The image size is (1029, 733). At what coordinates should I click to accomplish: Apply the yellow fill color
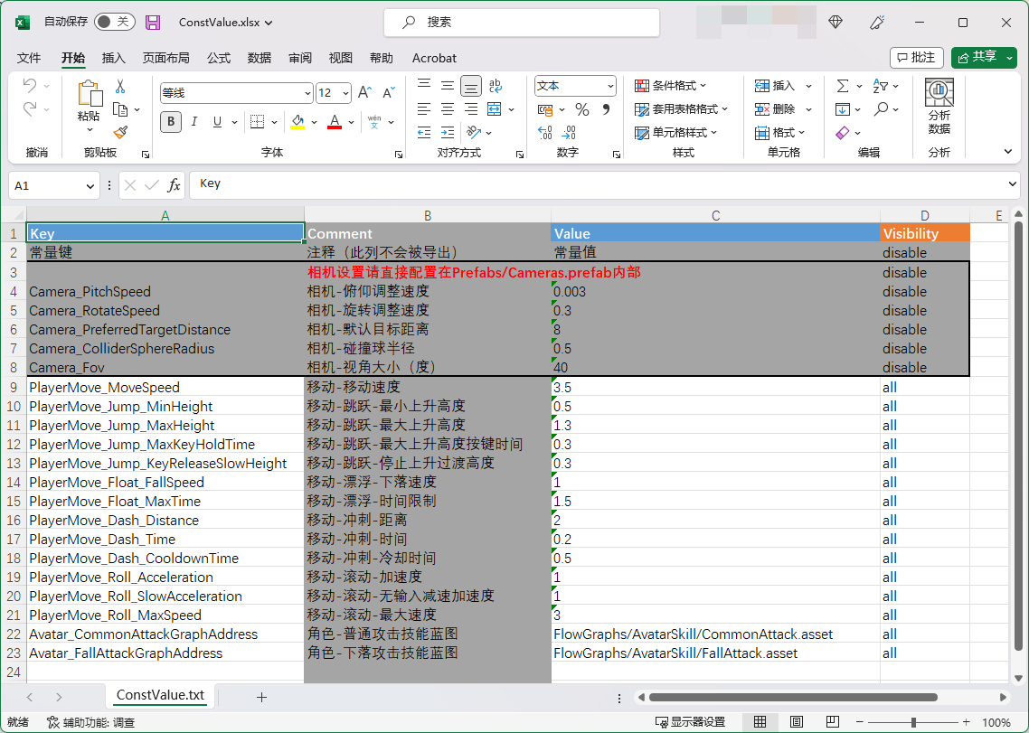point(297,122)
